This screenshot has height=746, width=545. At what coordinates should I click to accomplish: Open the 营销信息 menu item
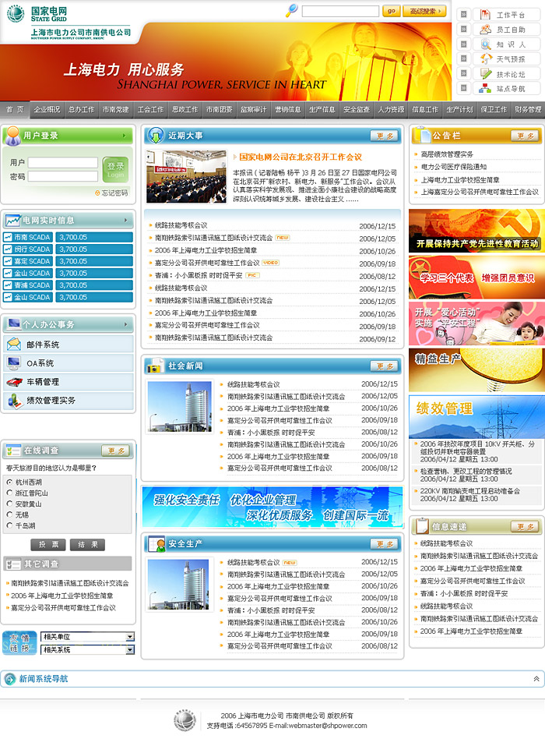pyautogui.click(x=287, y=109)
